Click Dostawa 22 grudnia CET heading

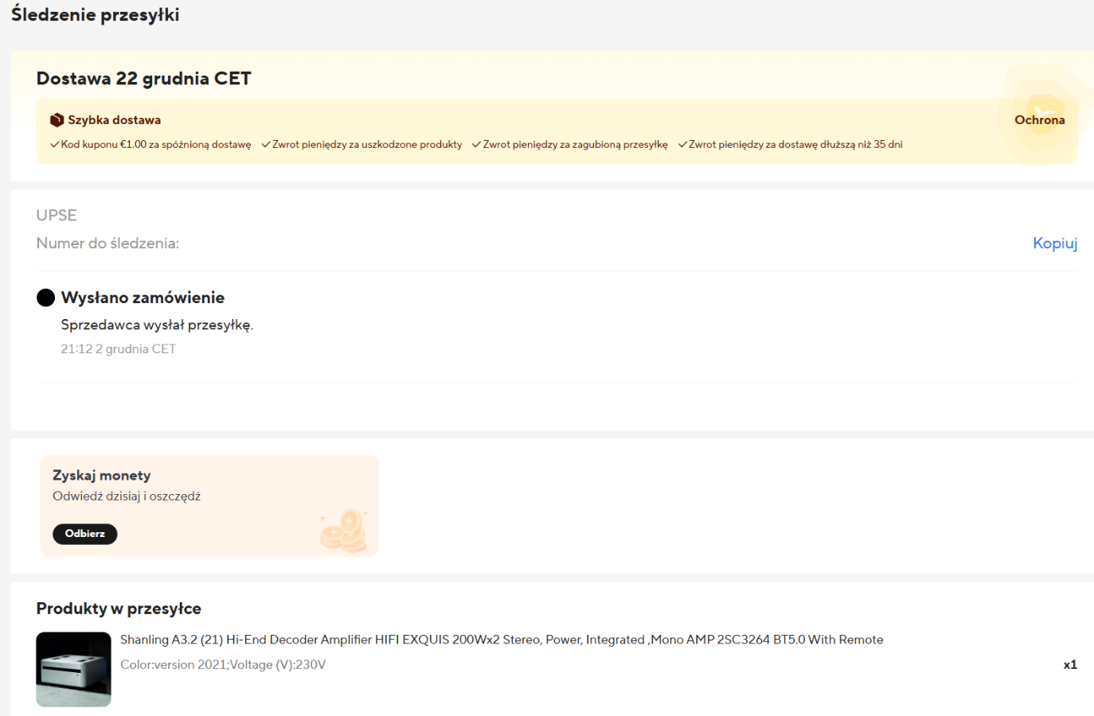pos(144,78)
